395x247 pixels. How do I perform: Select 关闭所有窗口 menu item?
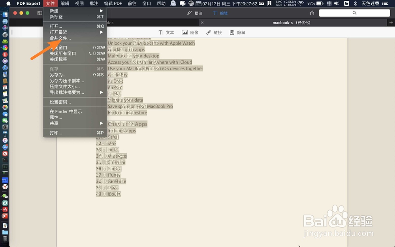pos(75,53)
